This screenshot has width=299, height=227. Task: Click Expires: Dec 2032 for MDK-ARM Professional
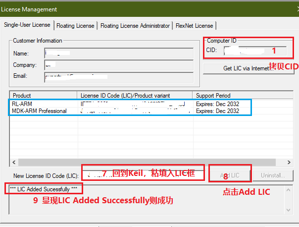pyautogui.click(x=218, y=111)
